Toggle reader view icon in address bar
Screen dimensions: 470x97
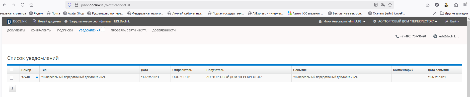[x=376, y=5]
